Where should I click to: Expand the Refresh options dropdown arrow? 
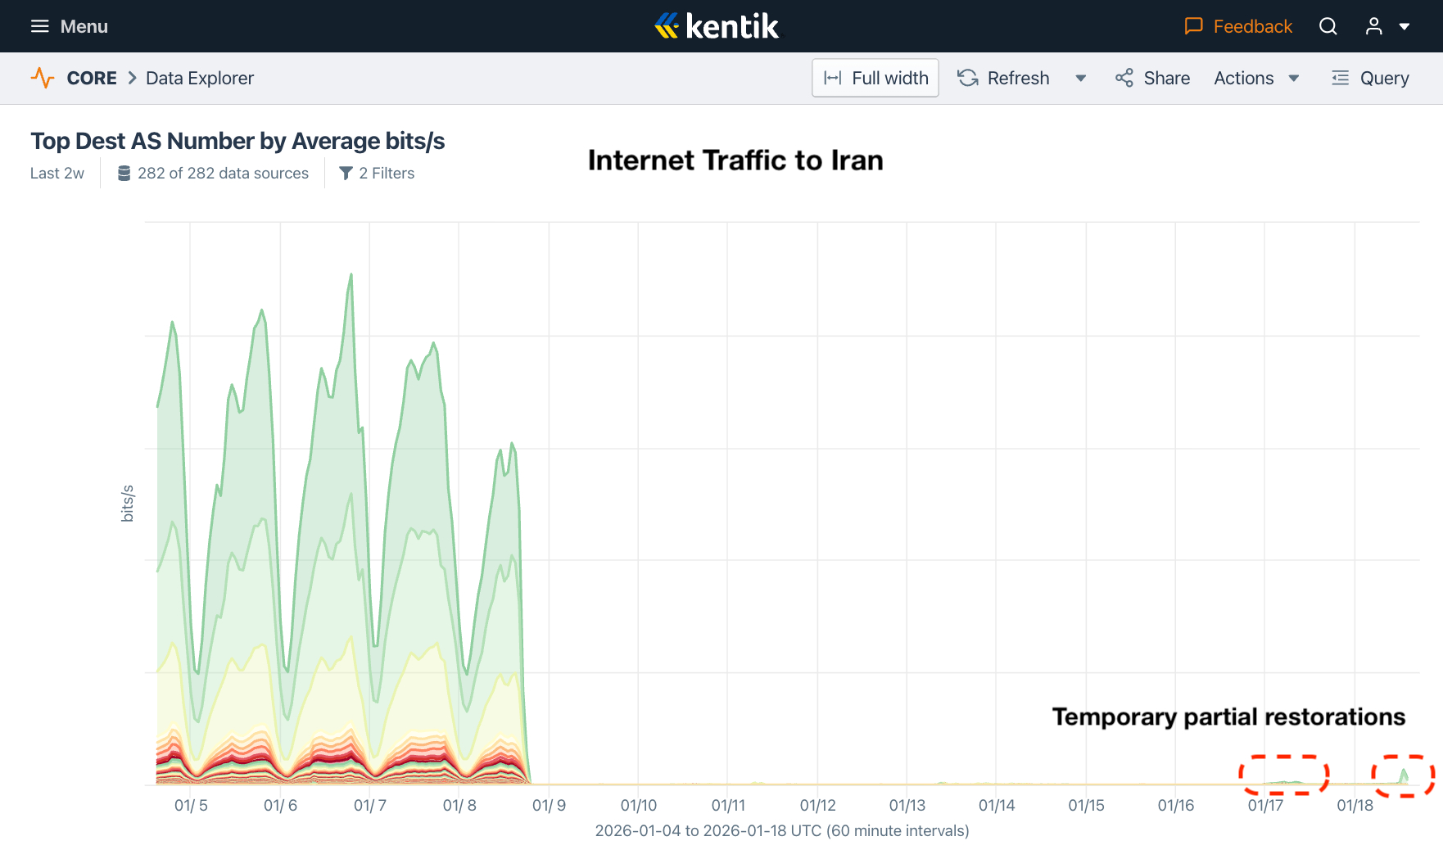pos(1080,79)
